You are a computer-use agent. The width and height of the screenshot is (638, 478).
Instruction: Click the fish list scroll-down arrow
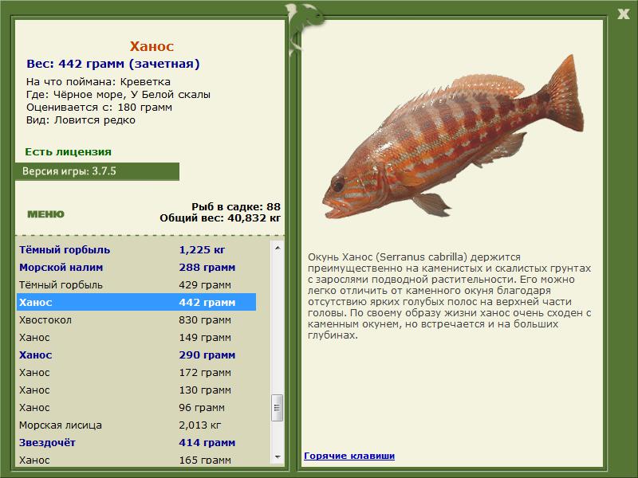coord(278,457)
